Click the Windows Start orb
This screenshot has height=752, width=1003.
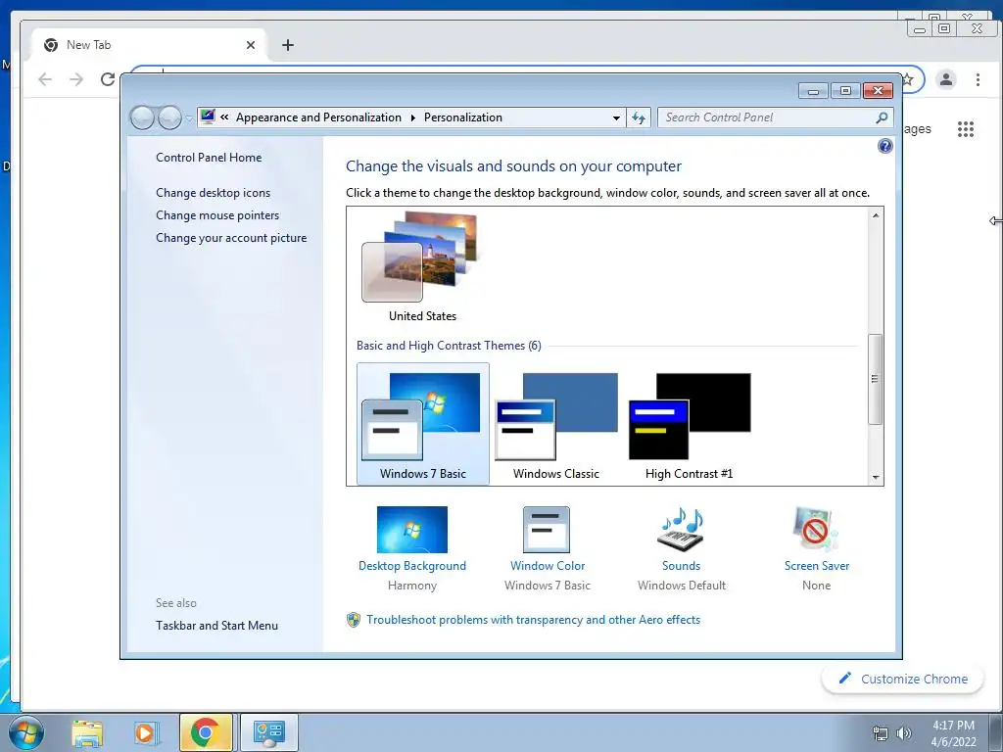tap(26, 732)
